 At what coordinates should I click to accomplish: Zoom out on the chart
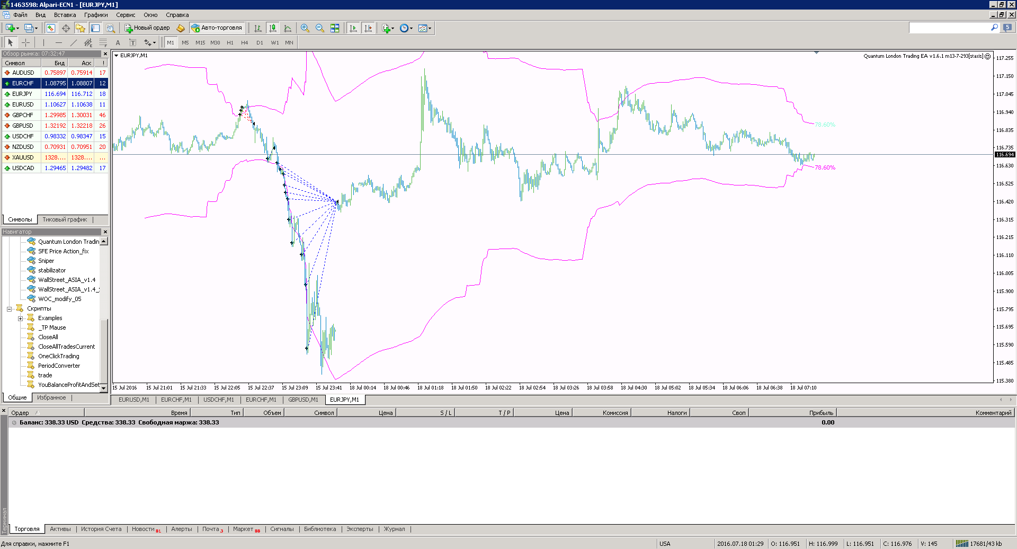click(320, 28)
